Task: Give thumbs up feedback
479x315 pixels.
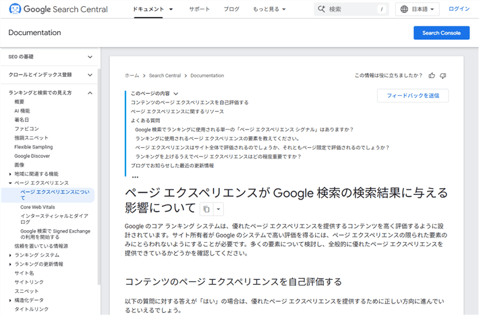Action: [431, 76]
